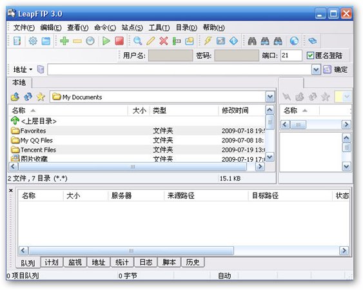Refresh the local directory listing
Viewport: 363px width, 290px height.
pyautogui.click(x=28, y=97)
